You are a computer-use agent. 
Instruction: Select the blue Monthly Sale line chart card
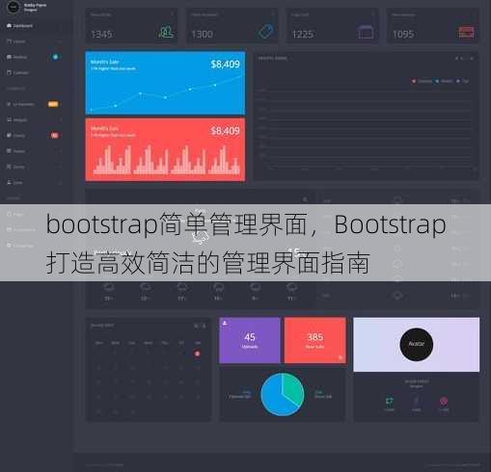[165, 83]
